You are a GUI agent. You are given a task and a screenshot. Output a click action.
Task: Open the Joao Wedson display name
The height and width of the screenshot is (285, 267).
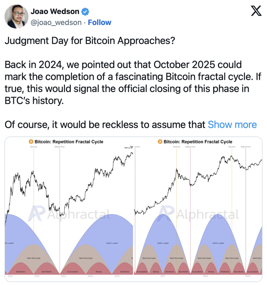[55, 11]
